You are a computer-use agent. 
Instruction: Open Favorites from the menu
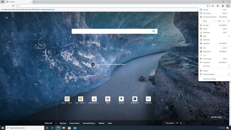215,25
